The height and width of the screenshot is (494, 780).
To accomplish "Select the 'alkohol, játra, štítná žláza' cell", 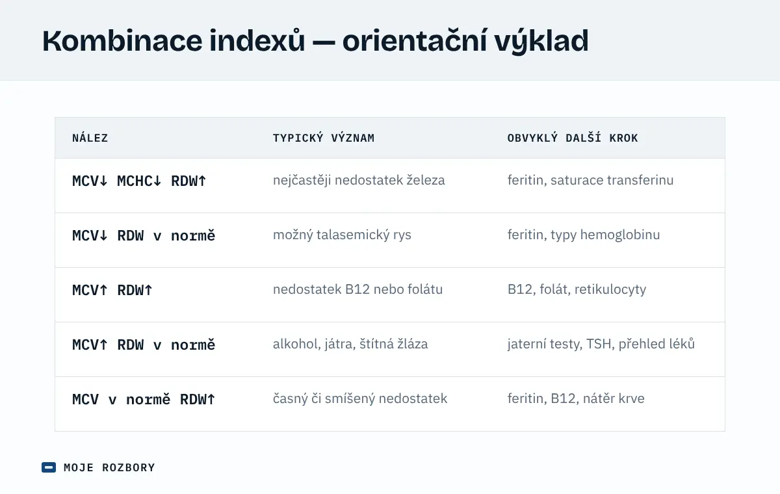I will pyautogui.click(x=373, y=350).
